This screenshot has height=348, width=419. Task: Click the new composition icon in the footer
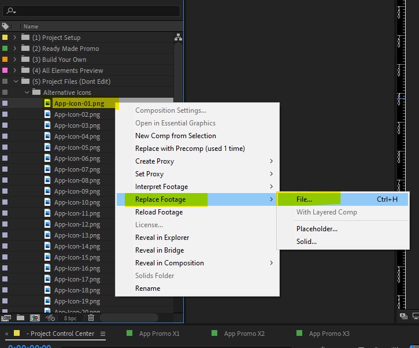35,317
